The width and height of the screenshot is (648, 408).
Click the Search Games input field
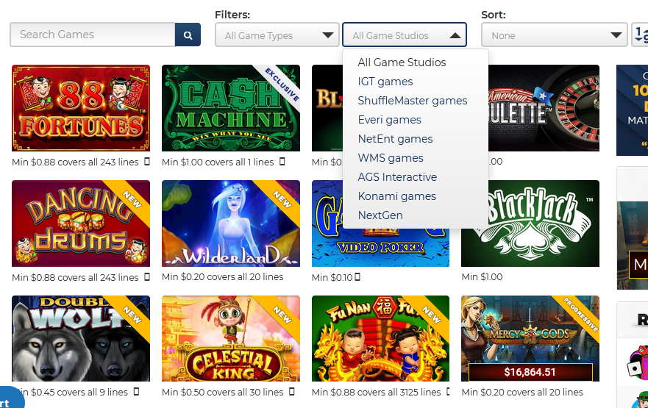click(93, 35)
